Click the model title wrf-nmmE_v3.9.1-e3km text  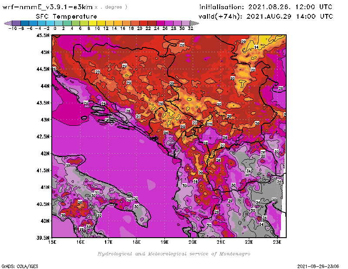pyautogui.click(x=47, y=7)
